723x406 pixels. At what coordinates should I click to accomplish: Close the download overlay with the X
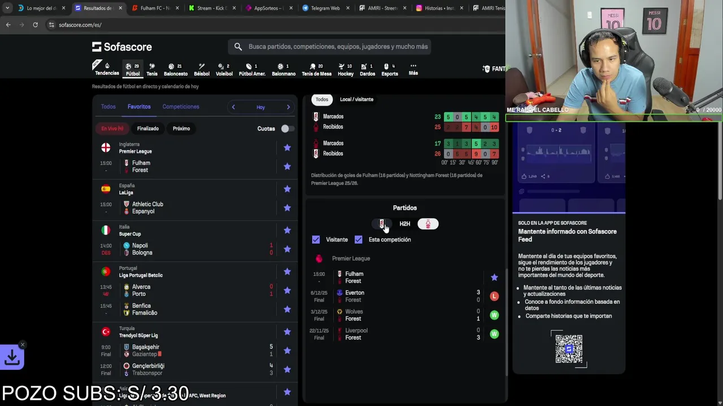(x=23, y=345)
